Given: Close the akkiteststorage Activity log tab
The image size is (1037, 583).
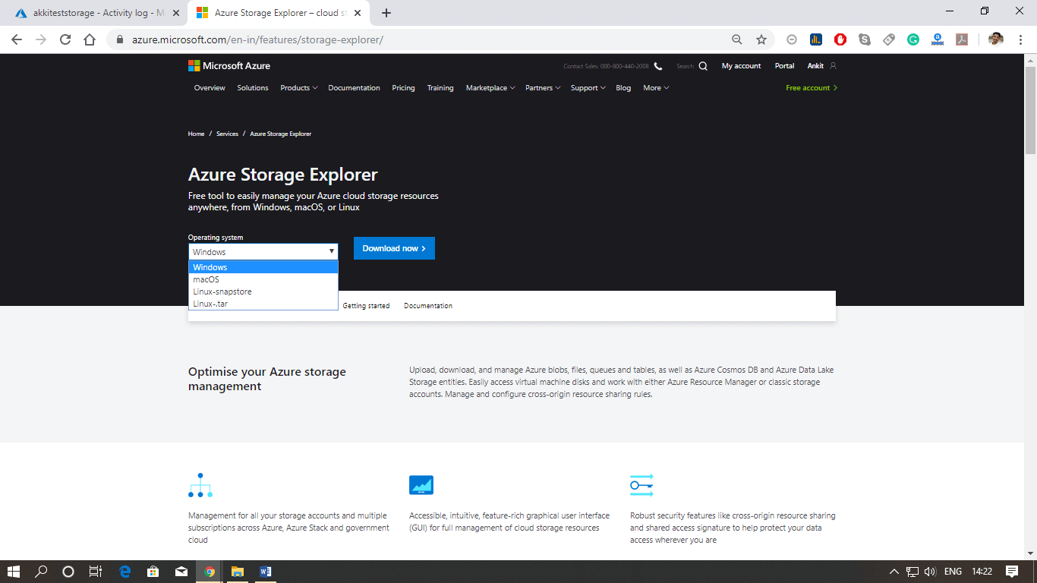Looking at the screenshot, I should (177, 13).
